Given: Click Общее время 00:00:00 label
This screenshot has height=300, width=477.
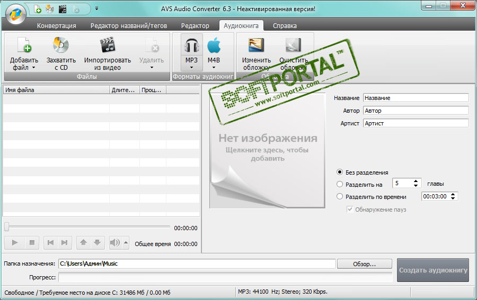Looking at the screenshot, I should point(166,244).
